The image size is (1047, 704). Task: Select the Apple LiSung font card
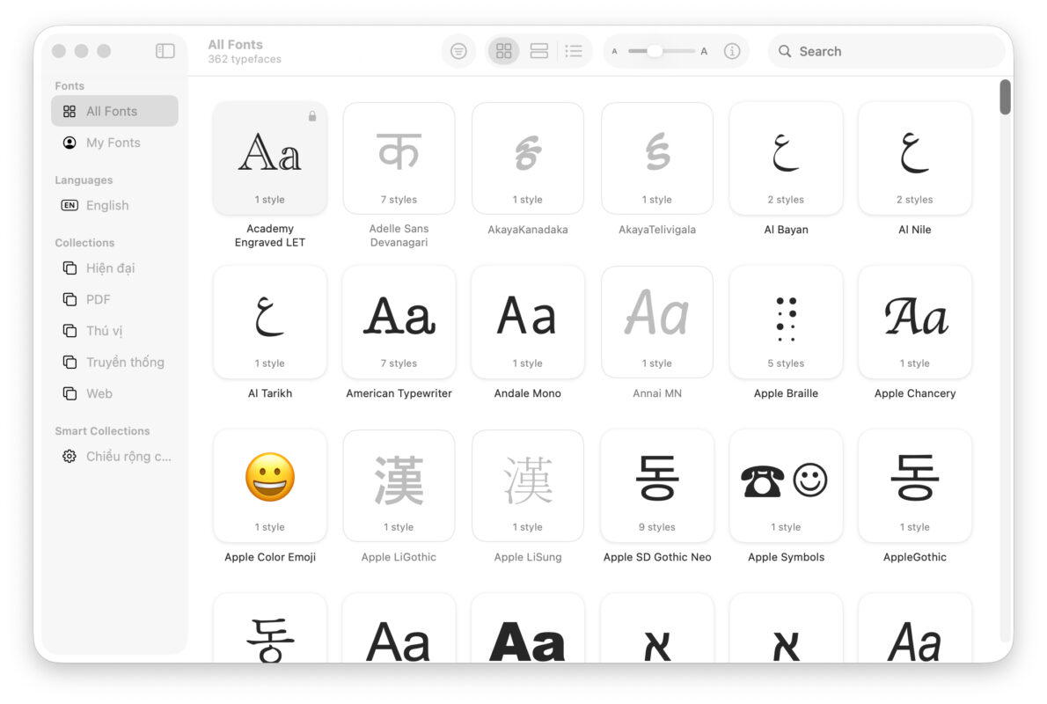(528, 486)
